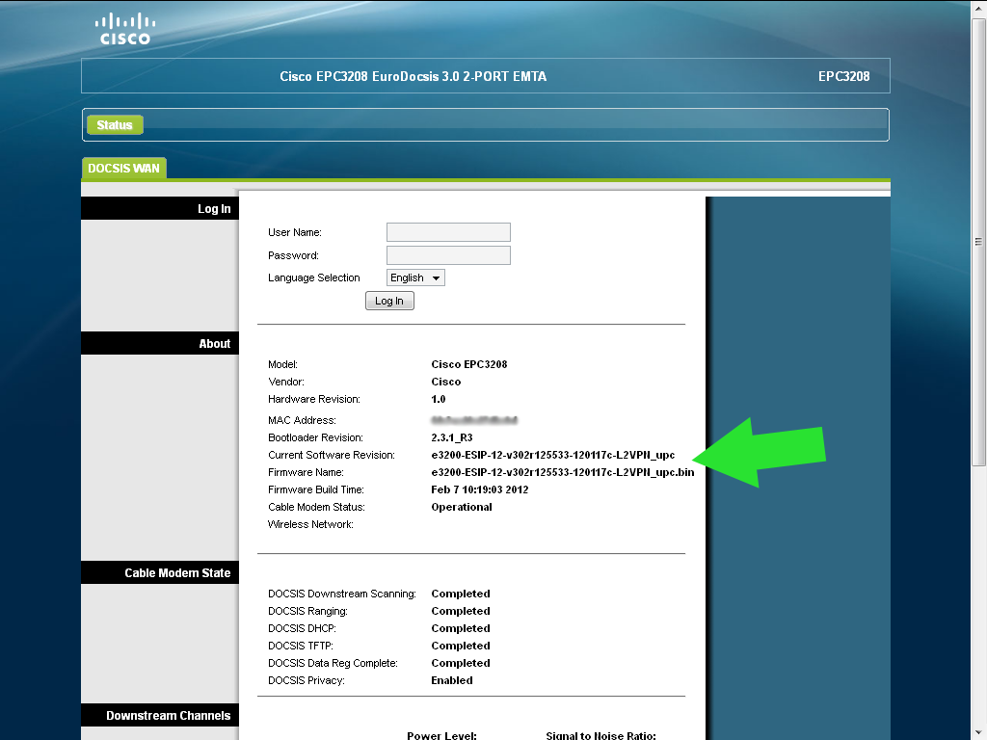Viewport: 987px width, 740px height.
Task: Click the 'EPC3208' label in banner
Action: (x=843, y=76)
